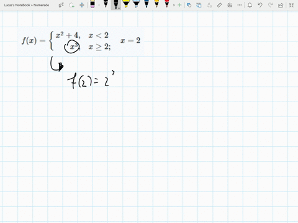298x223 pixels.
Task: Activate the Lasso Select tool
Action: click(71, 5)
